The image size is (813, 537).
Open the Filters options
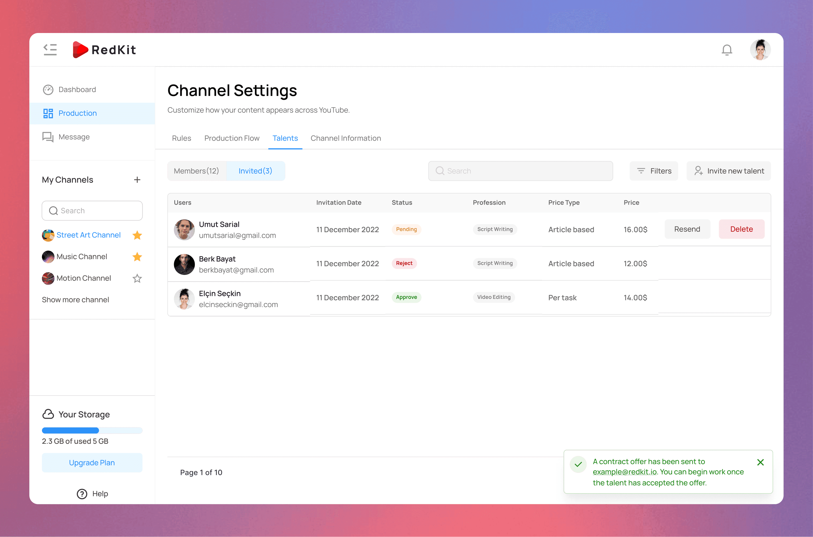(x=654, y=171)
